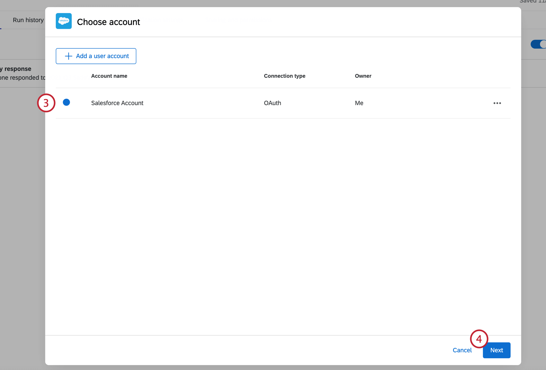The width and height of the screenshot is (546, 370).
Task: Click the Owner column header
Action: (363, 76)
